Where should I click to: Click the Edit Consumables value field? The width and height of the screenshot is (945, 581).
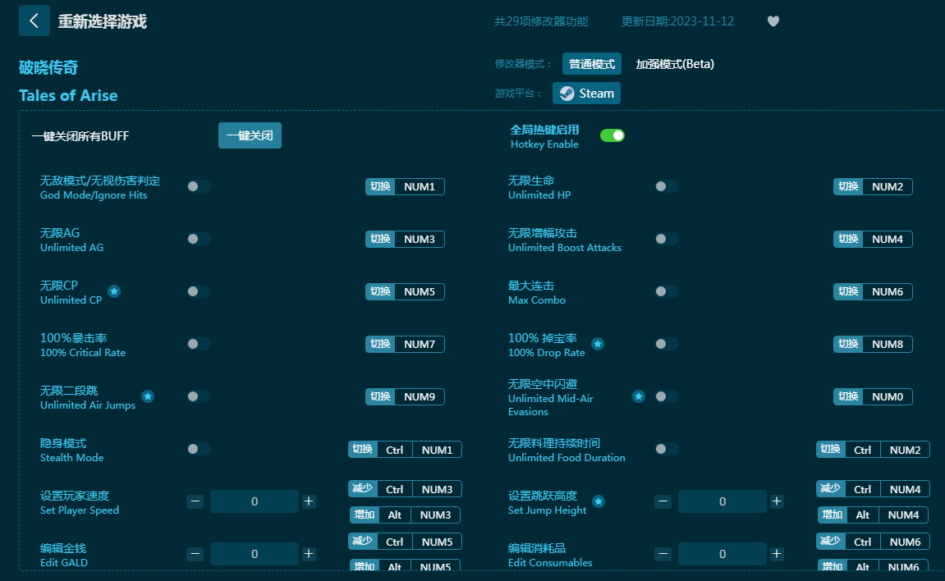click(722, 554)
